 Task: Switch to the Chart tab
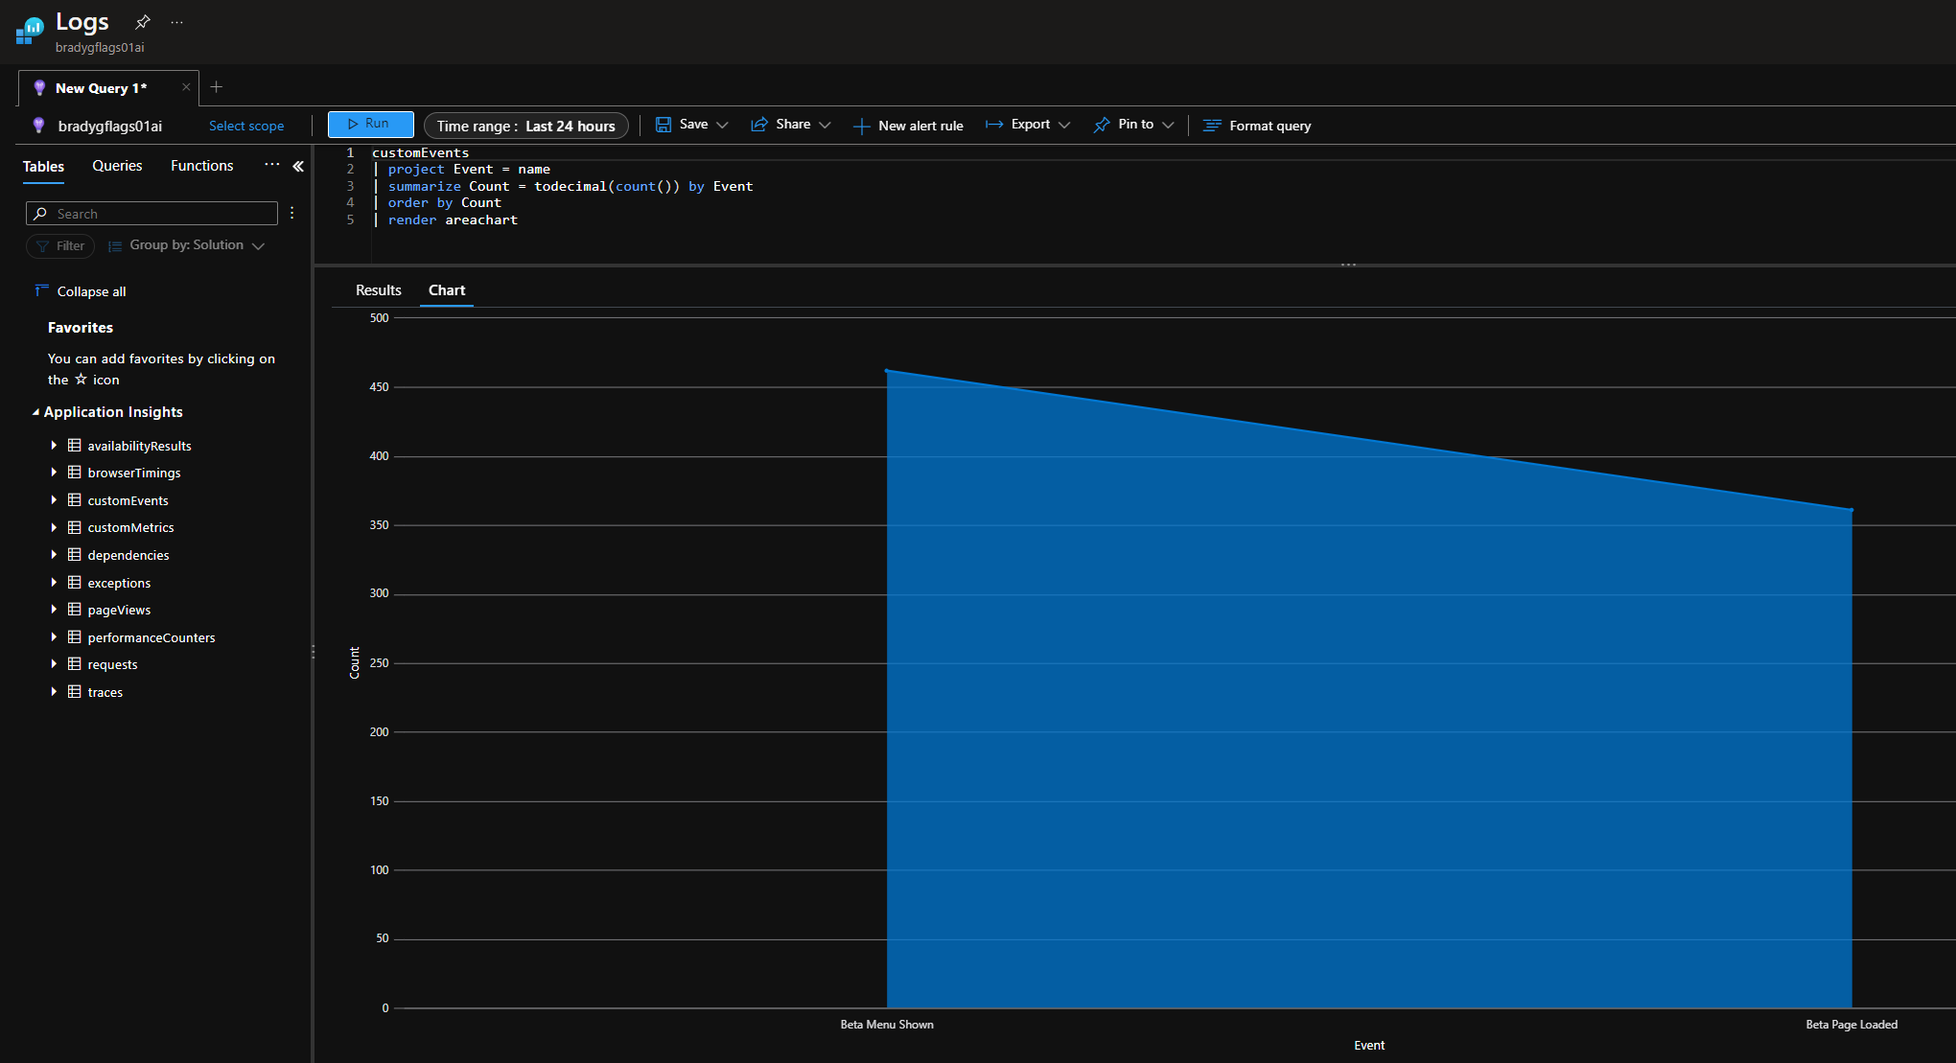point(447,289)
